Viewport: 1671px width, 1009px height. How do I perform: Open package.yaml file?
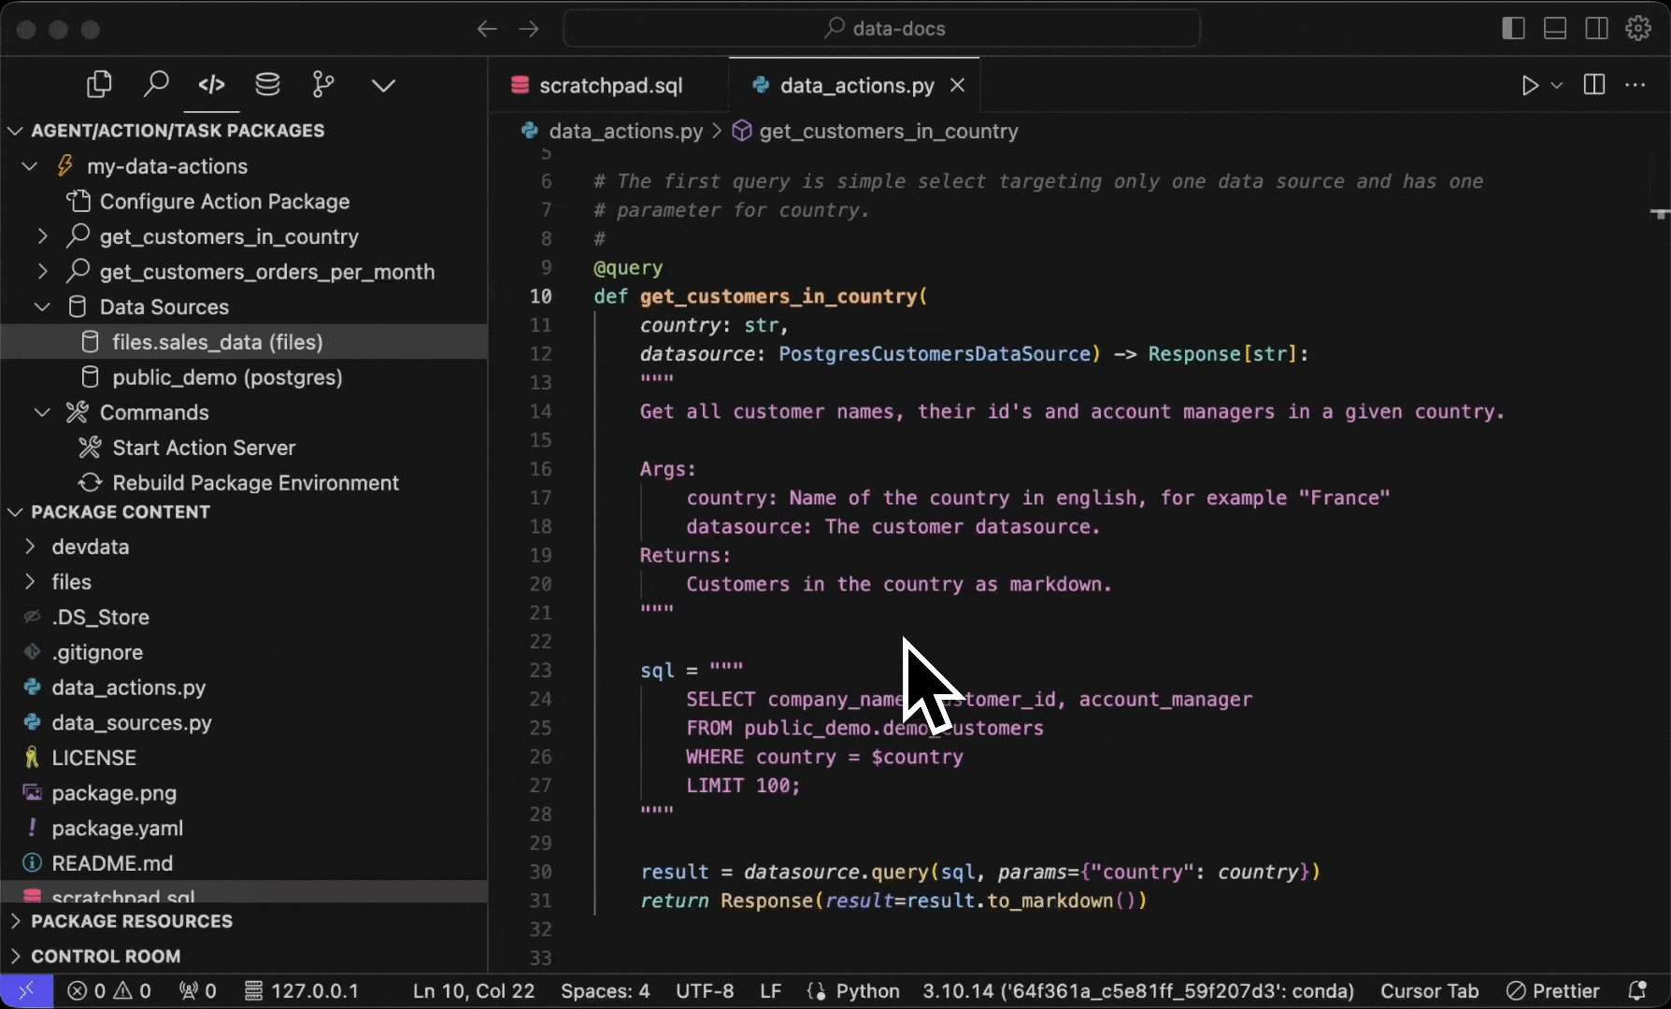pos(117,829)
